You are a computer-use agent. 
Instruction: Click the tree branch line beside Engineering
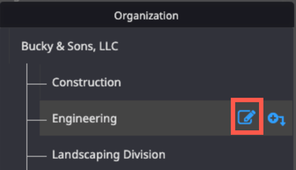[x=37, y=120]
